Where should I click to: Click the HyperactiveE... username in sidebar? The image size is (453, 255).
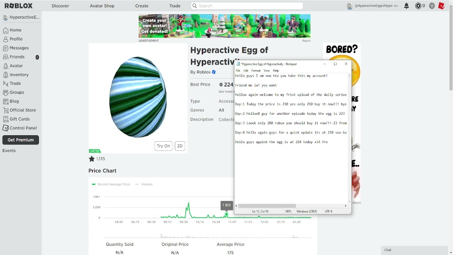[24, 17]
